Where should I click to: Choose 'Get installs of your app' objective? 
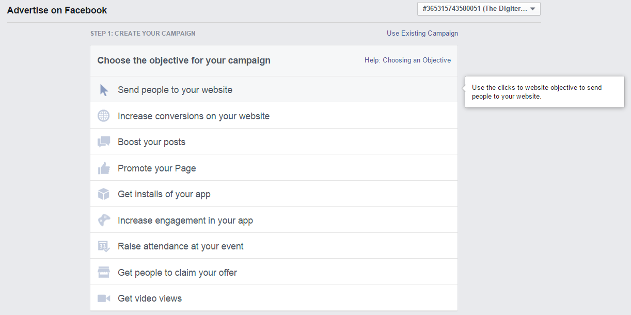[274, 194]
